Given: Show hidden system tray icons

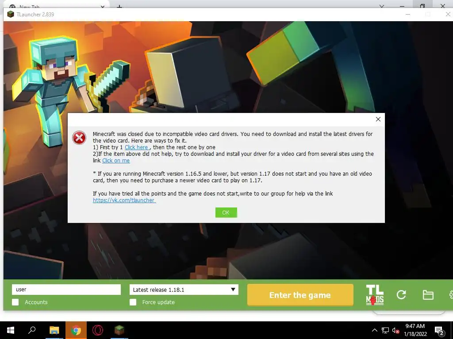Looking at the screenshot, I should (x=374, y=330).
